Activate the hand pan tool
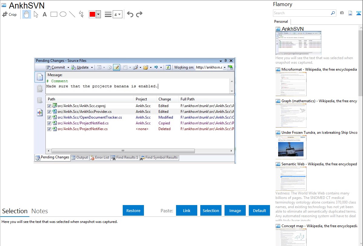Image resolution: width=363 pixels, height=246 pixels. [27, 14]
